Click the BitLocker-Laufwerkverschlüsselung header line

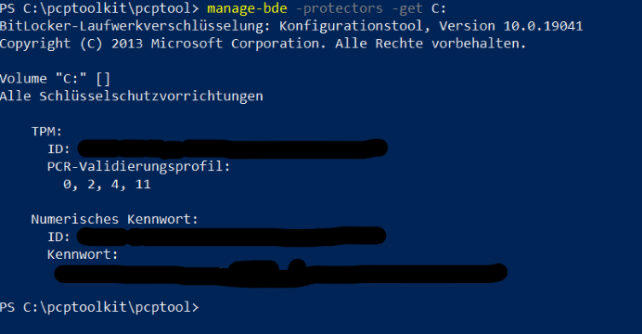point(291,26)
